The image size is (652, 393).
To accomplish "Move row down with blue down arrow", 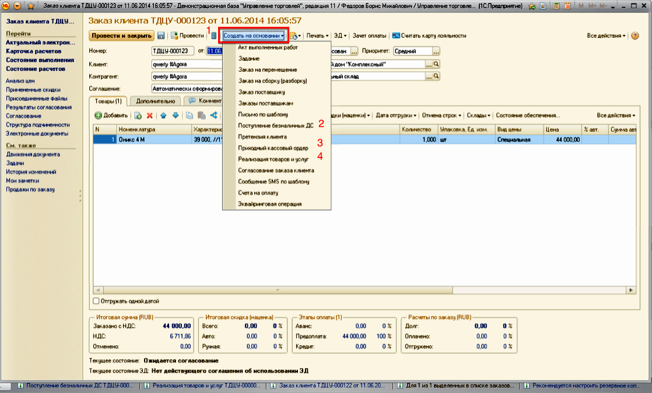I will tap(175, 115).
